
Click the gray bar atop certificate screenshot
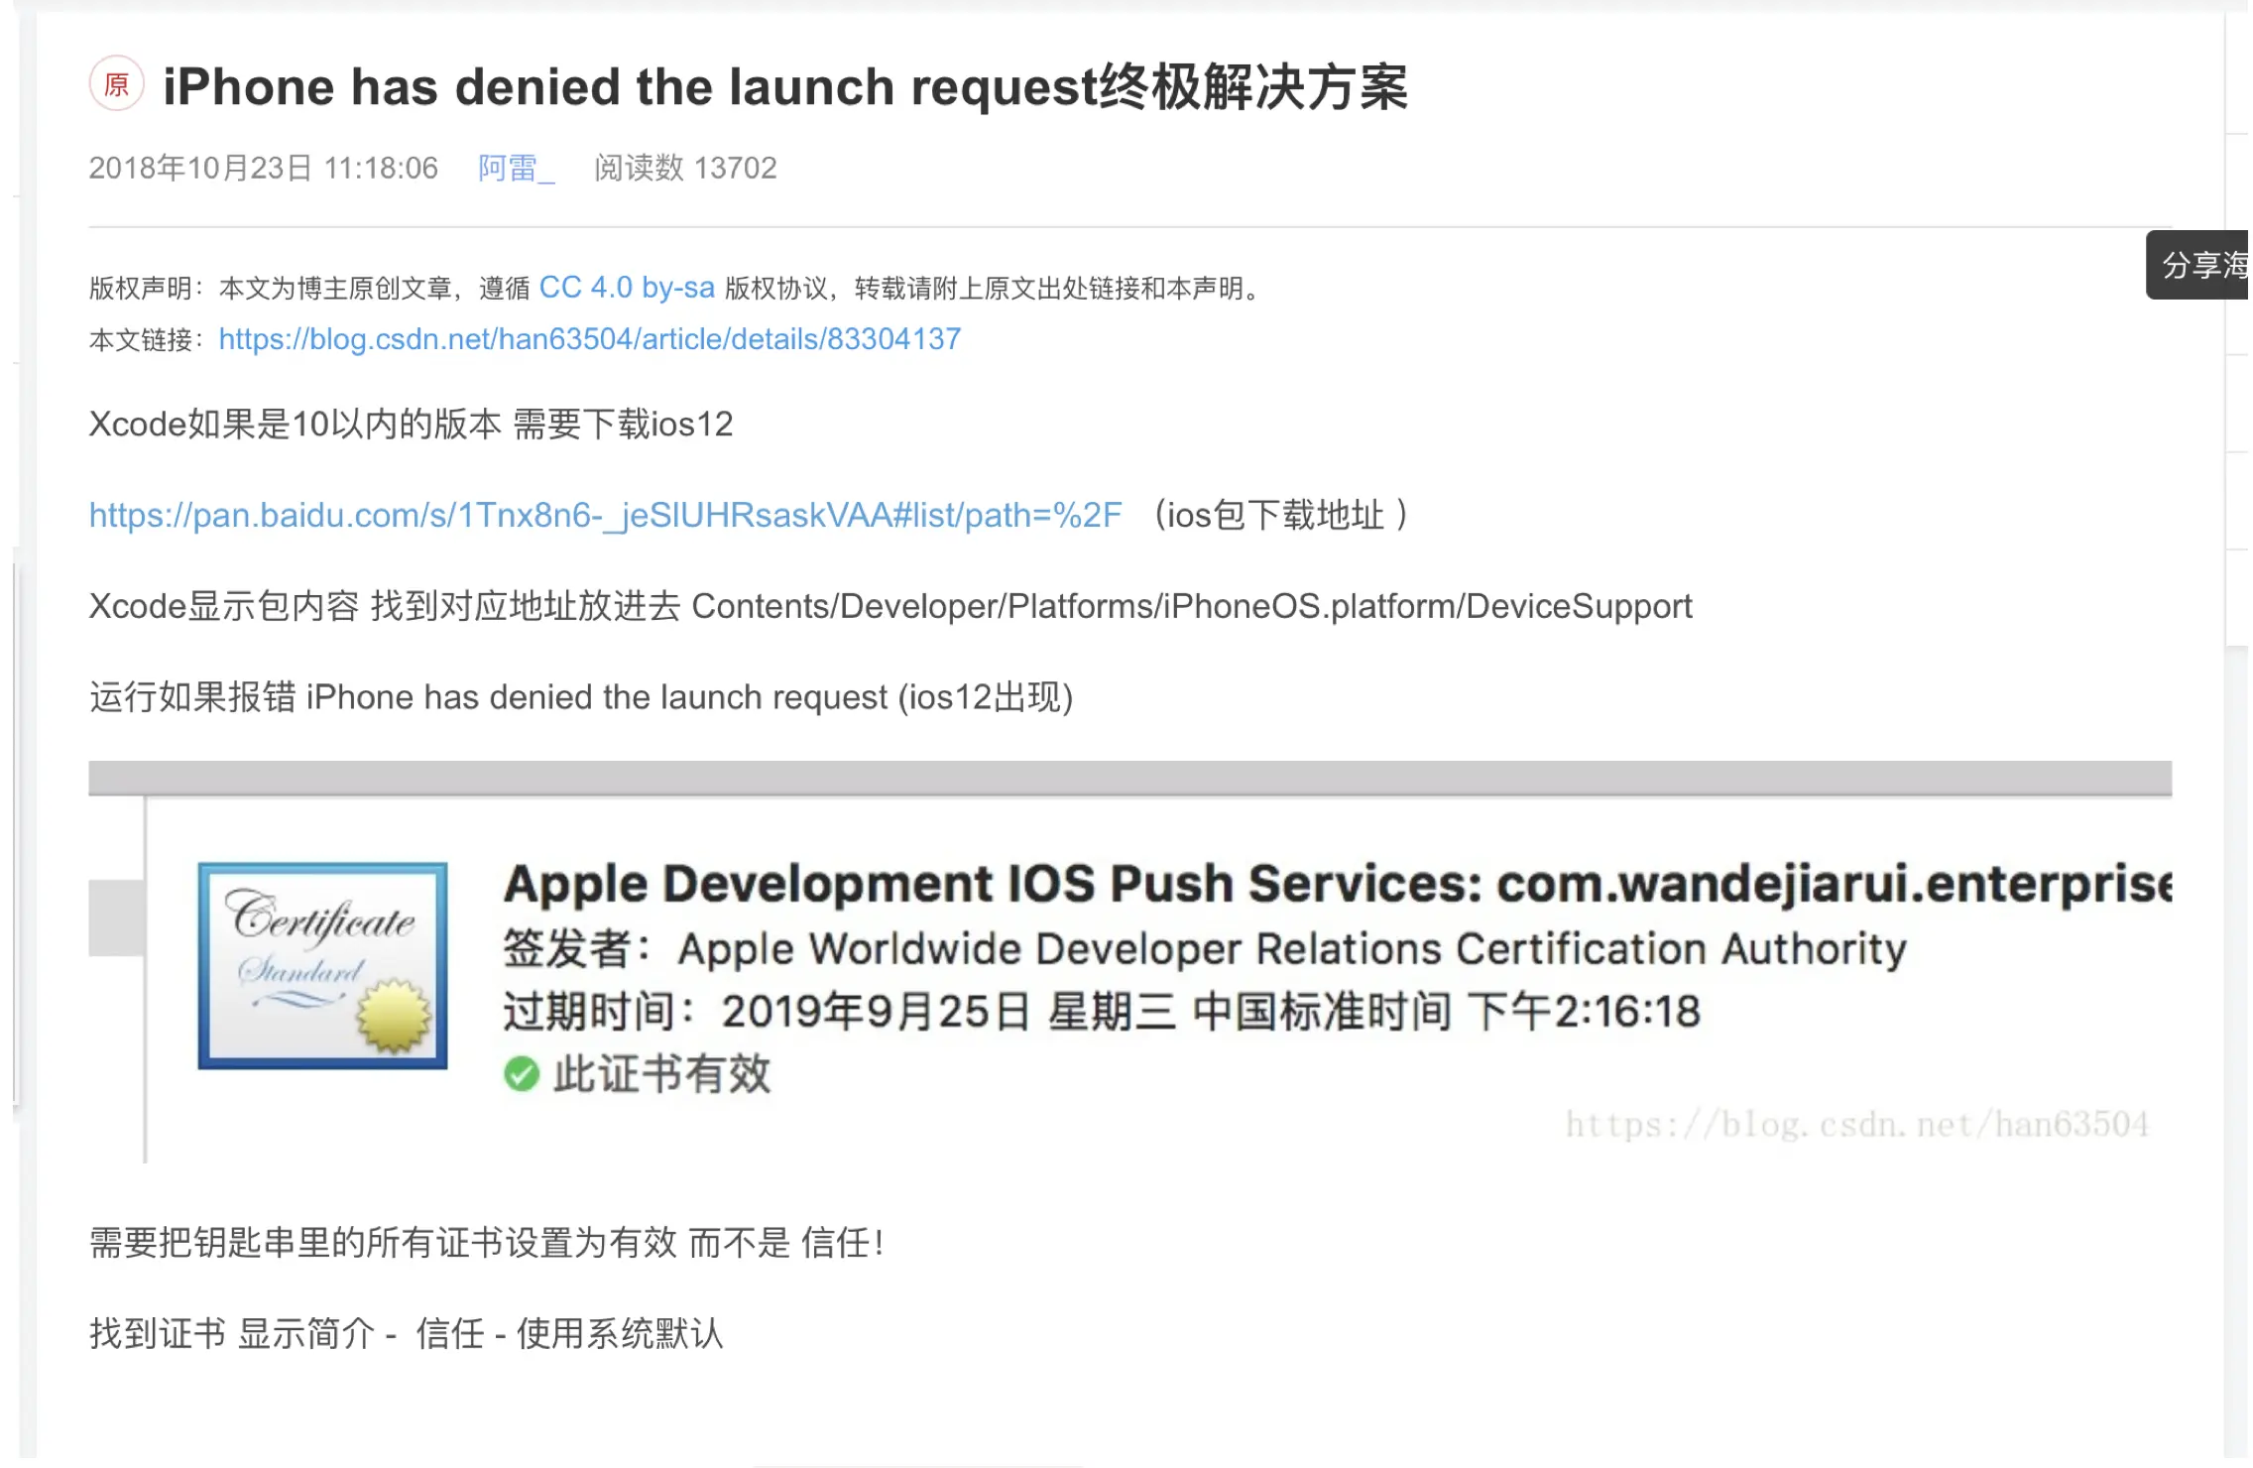[x=1129, y=778]
